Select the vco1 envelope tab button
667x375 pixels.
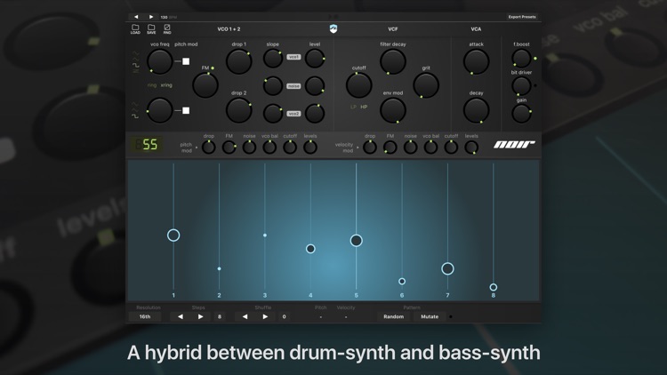pos(293,57)
